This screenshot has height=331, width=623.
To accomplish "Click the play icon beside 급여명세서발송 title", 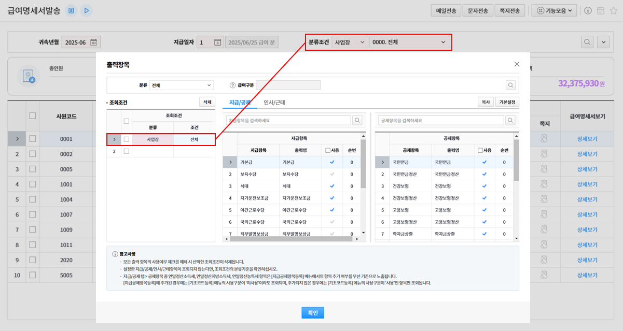I will (87, 10).
